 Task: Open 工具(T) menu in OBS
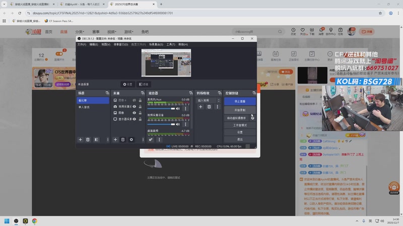[x=171, y=44]
